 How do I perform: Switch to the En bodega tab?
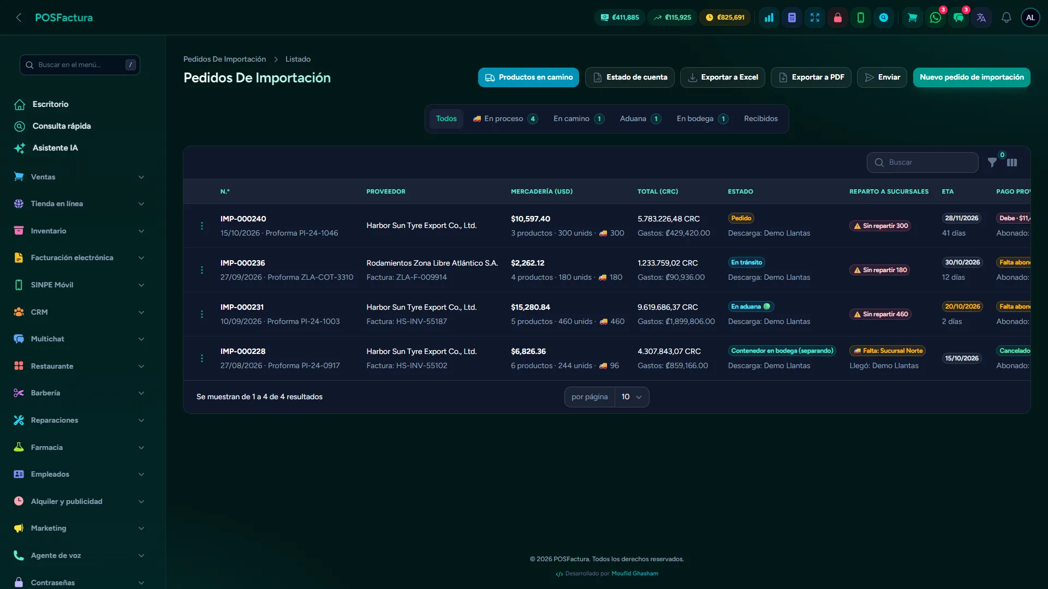click(x=702, y=119)
